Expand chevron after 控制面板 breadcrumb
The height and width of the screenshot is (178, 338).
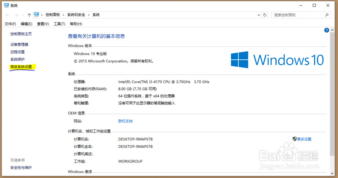pos(64,15)
